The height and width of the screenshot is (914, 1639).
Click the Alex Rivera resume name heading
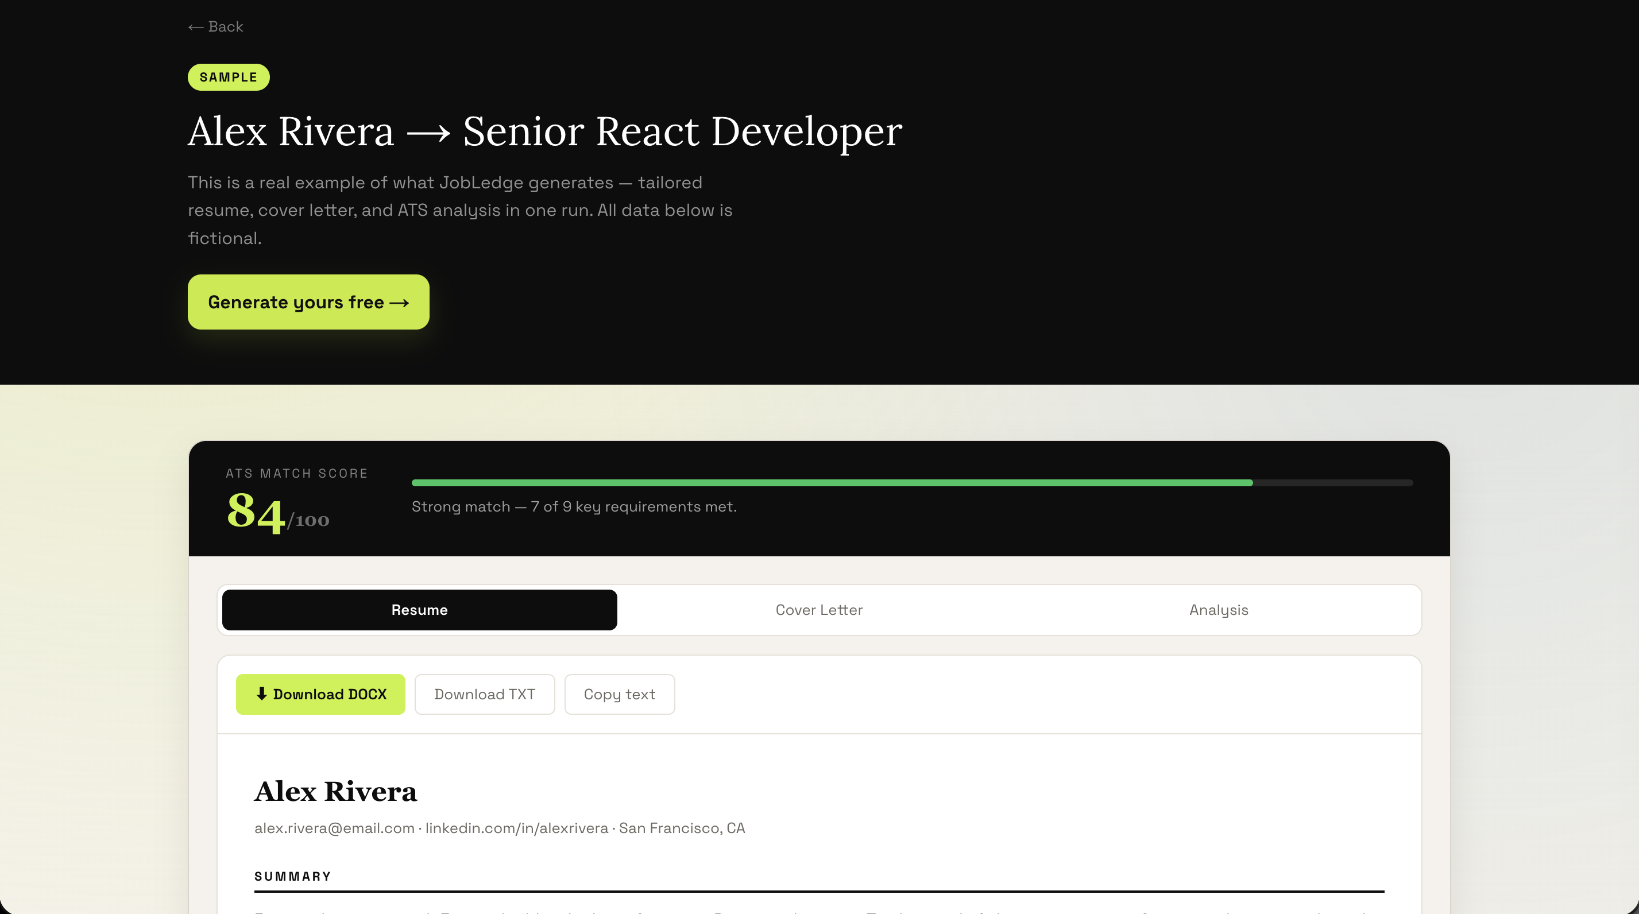pyautogui.click(x=335, y=791)
